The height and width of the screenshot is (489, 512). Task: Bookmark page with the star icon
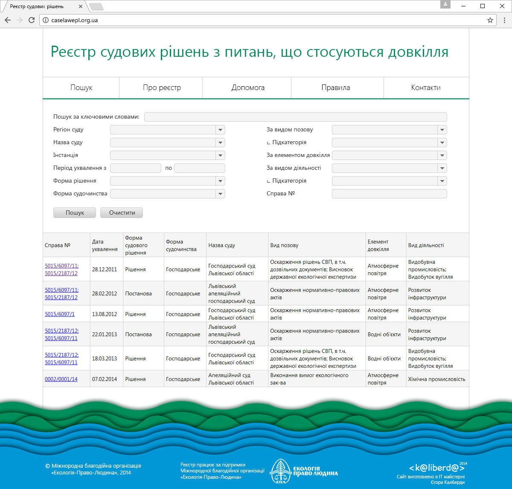[x=490, y=20]
